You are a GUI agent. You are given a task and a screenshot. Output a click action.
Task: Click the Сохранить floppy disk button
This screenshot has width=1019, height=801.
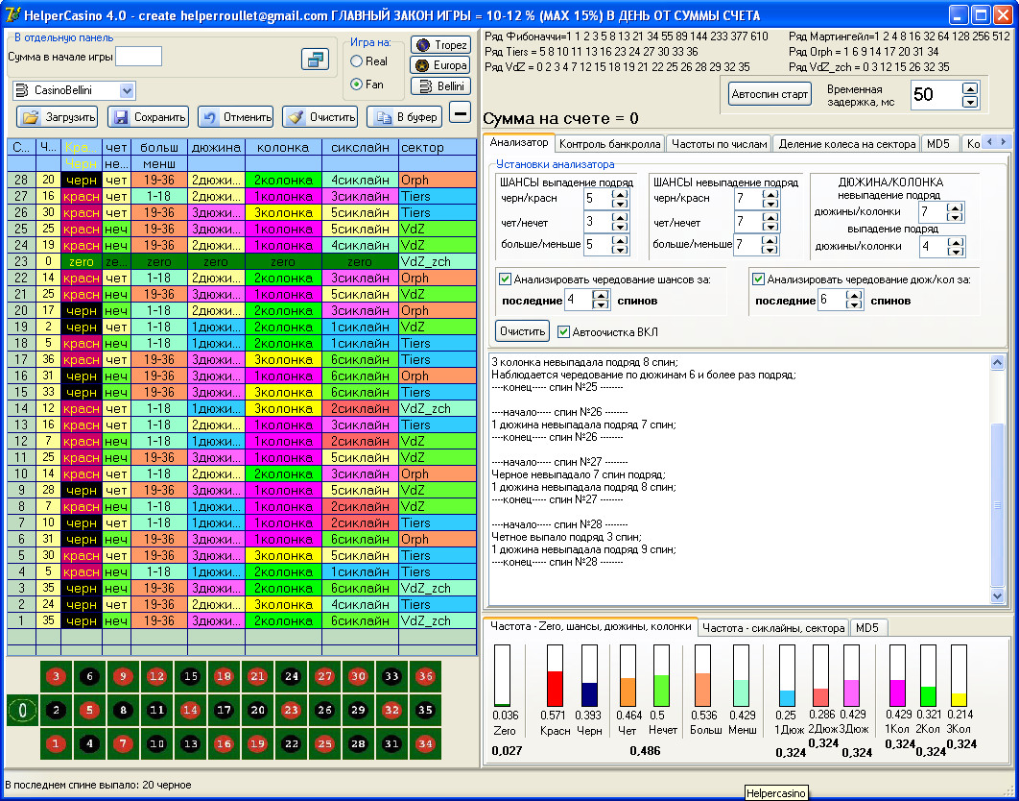(148, 117)
